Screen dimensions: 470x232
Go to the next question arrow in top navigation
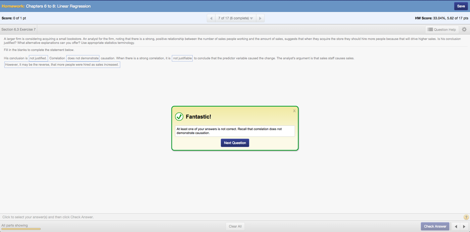coord(260,18)
